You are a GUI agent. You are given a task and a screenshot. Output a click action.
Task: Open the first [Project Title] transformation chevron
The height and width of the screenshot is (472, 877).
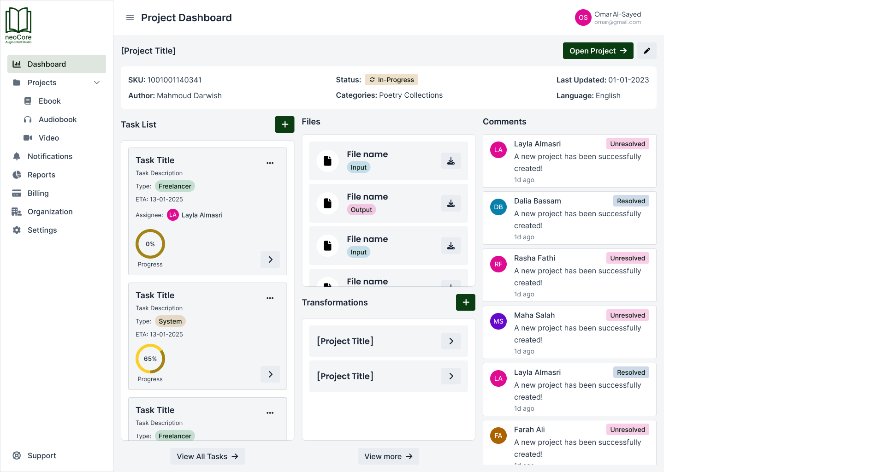[450, 341]
